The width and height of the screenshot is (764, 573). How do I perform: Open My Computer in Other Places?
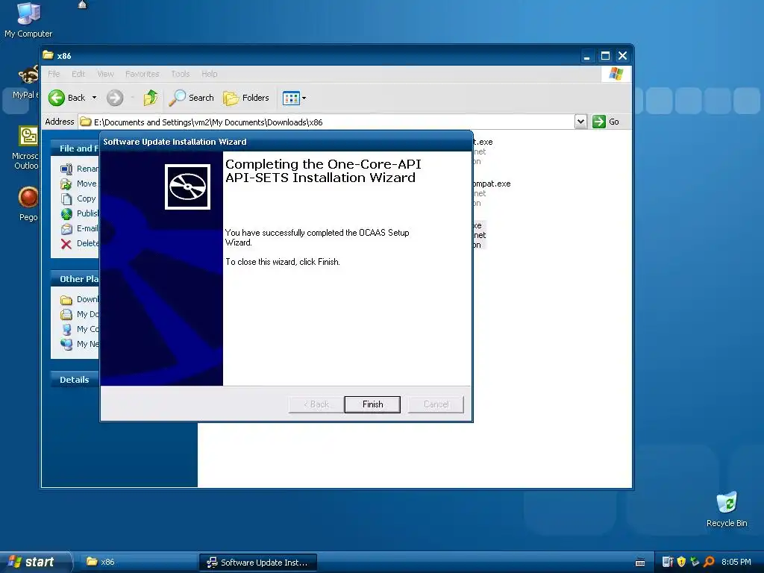coord(79,329)
